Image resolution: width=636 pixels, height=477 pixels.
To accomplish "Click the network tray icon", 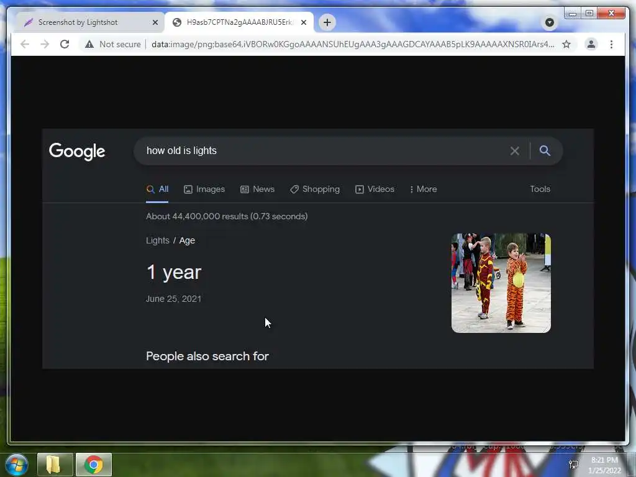I will click(x=573, y=465).
